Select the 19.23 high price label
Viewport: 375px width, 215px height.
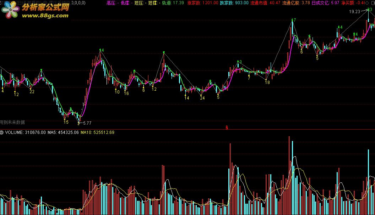tap(354, 11)
